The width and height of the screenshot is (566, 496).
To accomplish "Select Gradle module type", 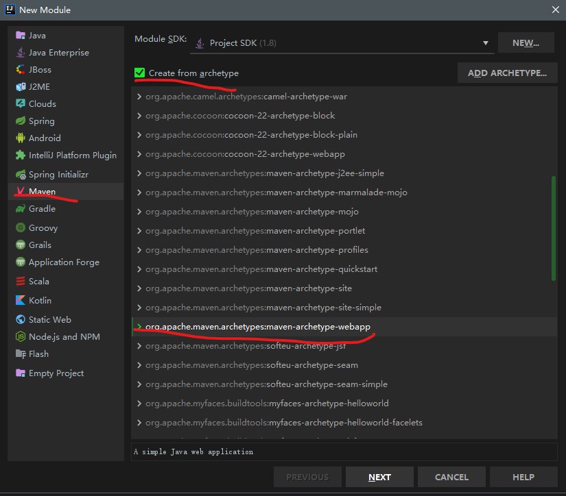I will click(66, 209).
